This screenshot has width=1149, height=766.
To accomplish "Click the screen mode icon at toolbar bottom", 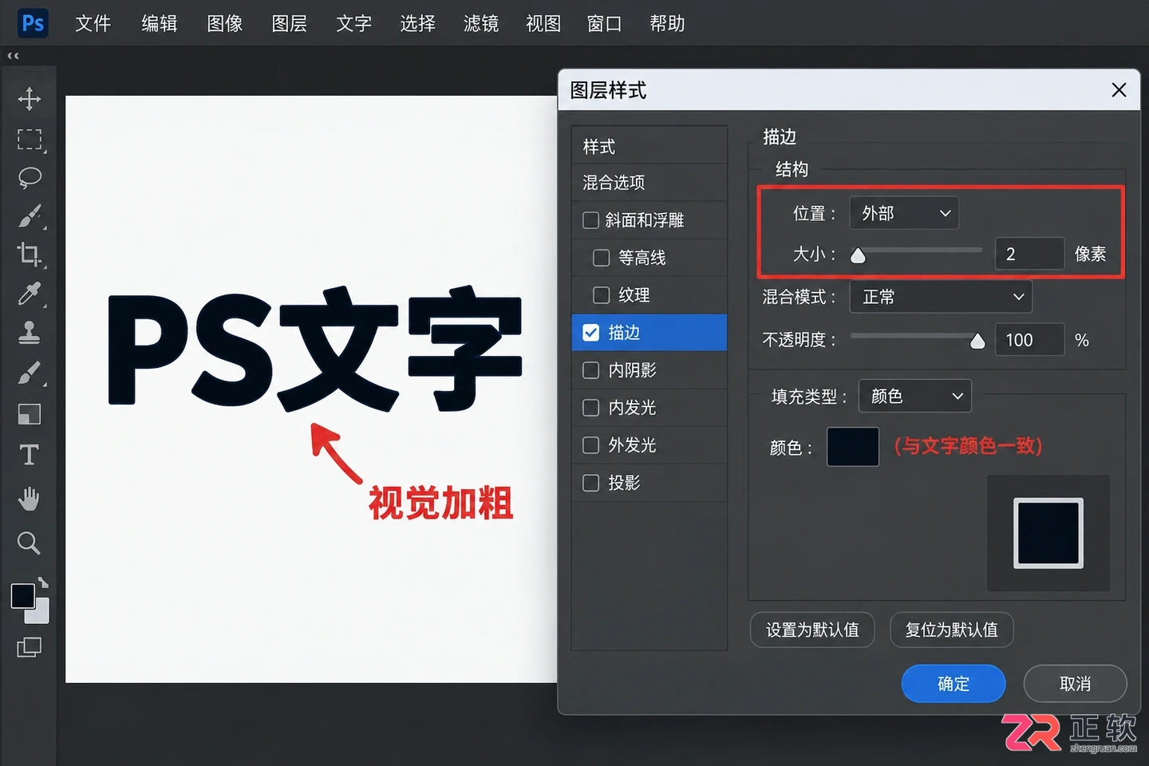I will [x=30, y=647].
